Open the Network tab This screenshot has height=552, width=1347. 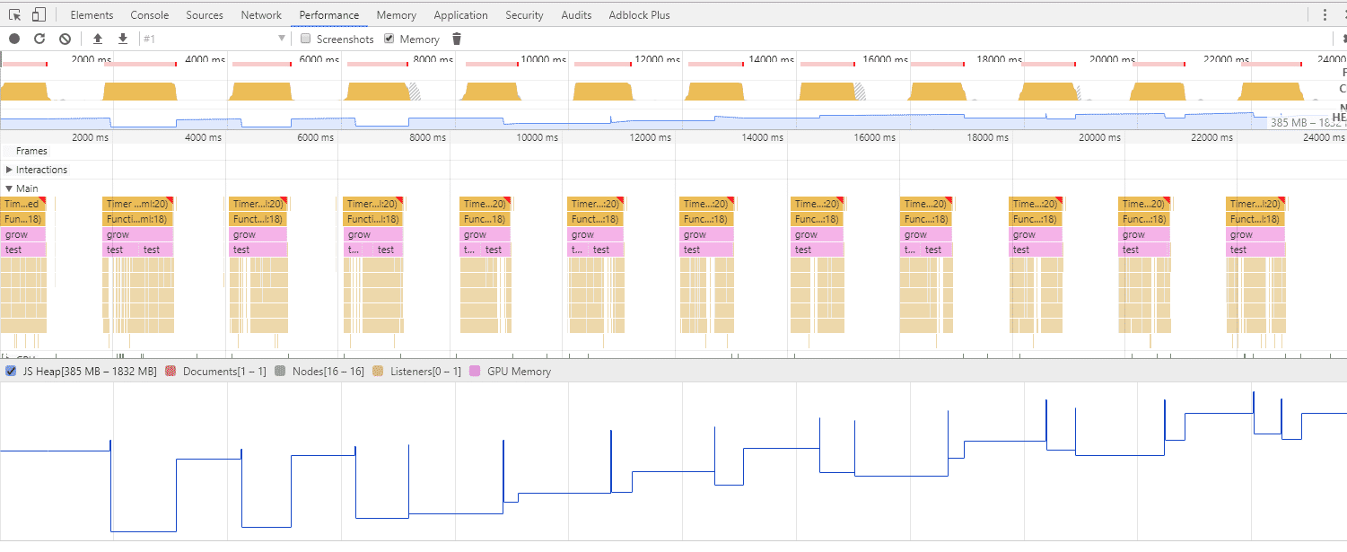coord(261,15)
